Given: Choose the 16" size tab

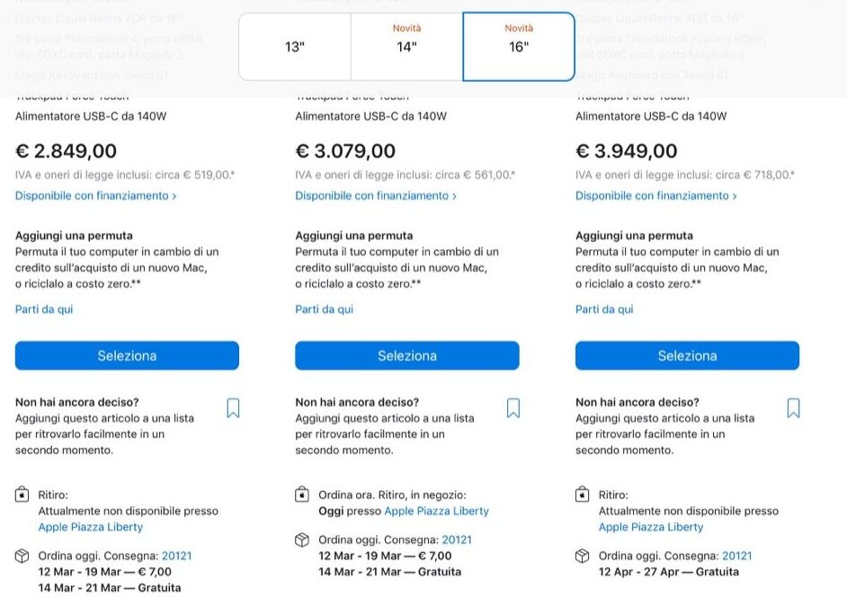Looking at the screenshot, I should [519, 47].
